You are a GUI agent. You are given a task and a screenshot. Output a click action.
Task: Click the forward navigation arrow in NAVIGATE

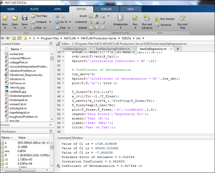point(63,16)
